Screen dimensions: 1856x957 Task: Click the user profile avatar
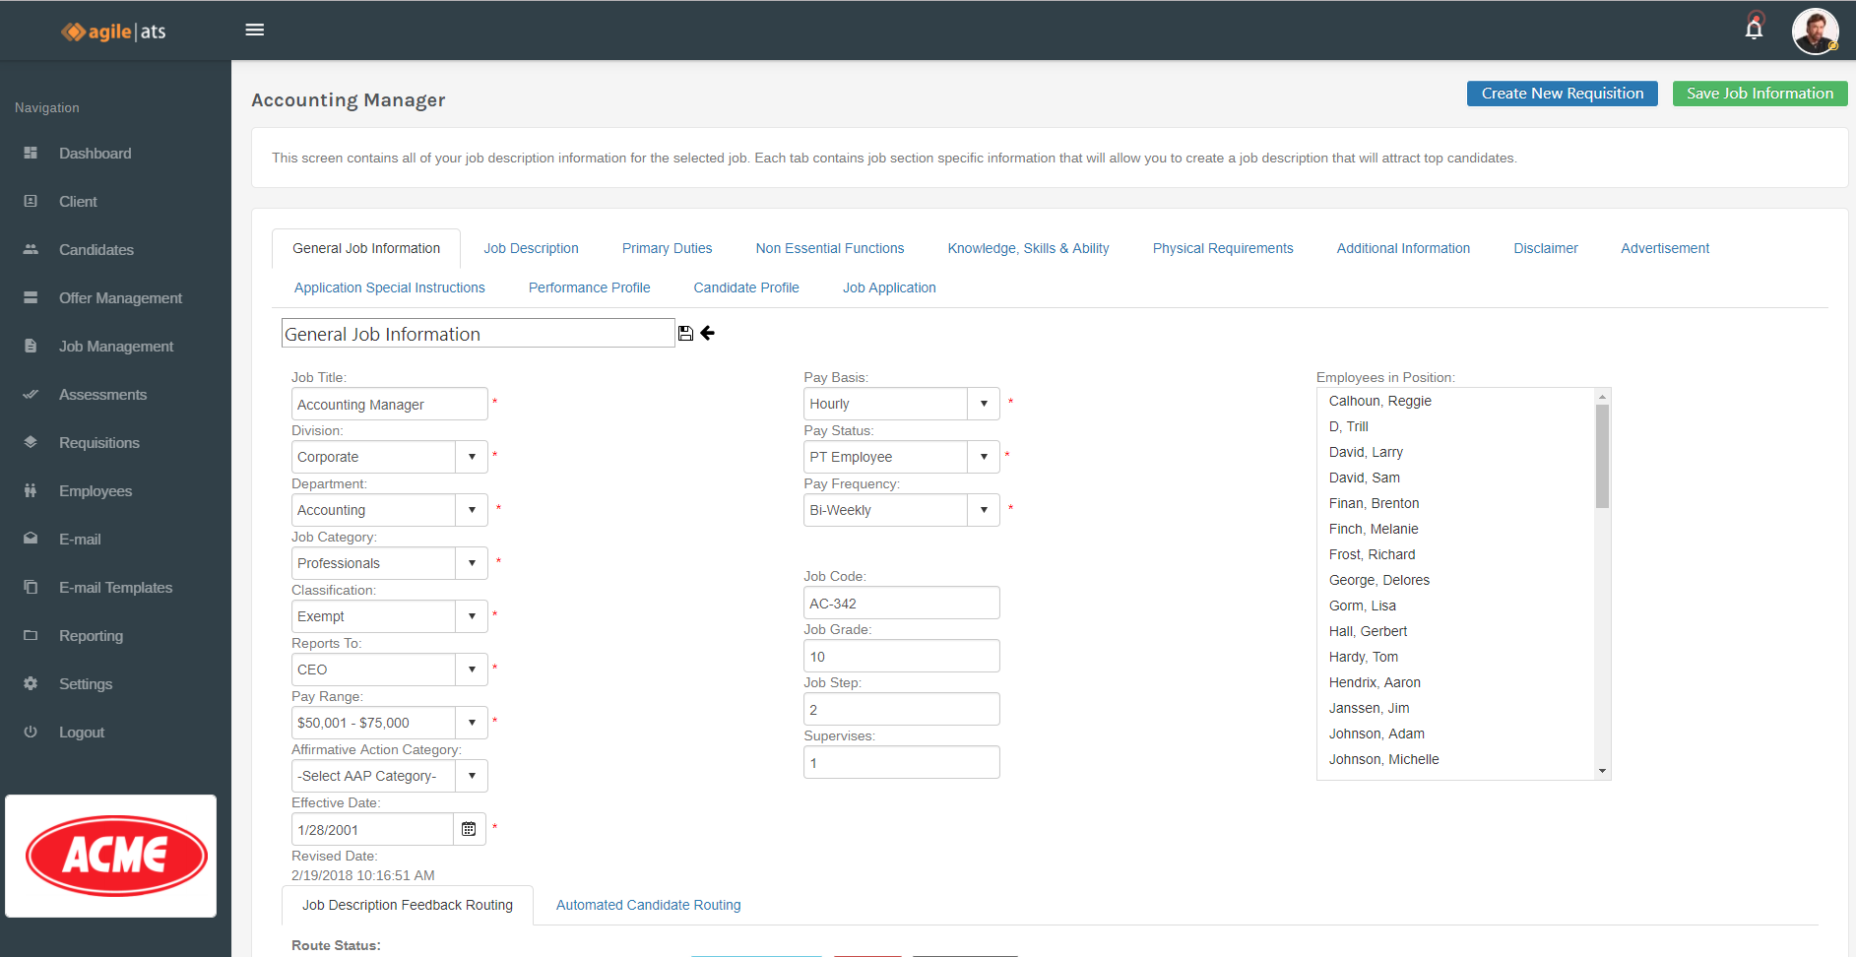[x=1815, y=31]
